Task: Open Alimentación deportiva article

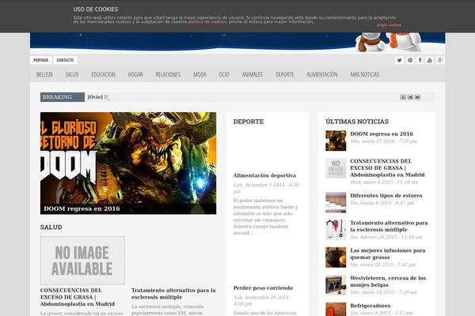Action: point(264,175)
